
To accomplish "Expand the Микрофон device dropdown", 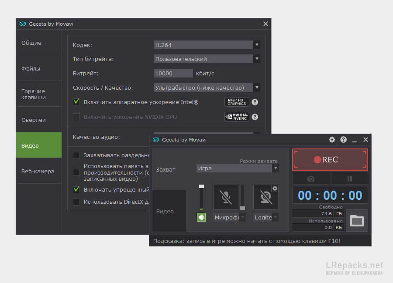I will (242, 217).
